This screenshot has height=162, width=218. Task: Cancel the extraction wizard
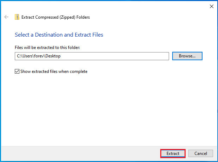[200, 154]
